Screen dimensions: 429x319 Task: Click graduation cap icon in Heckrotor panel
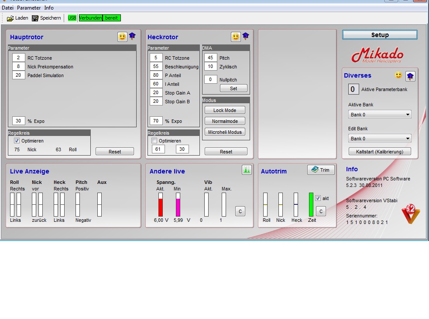(246, 36)
